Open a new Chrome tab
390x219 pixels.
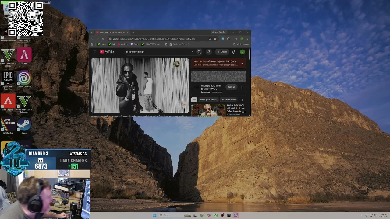pyautogui.click(x=133, y=32)
